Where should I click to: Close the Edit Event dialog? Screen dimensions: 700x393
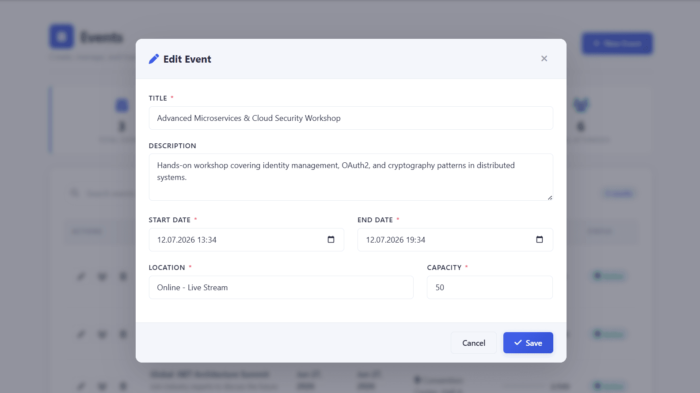point(544,59)
